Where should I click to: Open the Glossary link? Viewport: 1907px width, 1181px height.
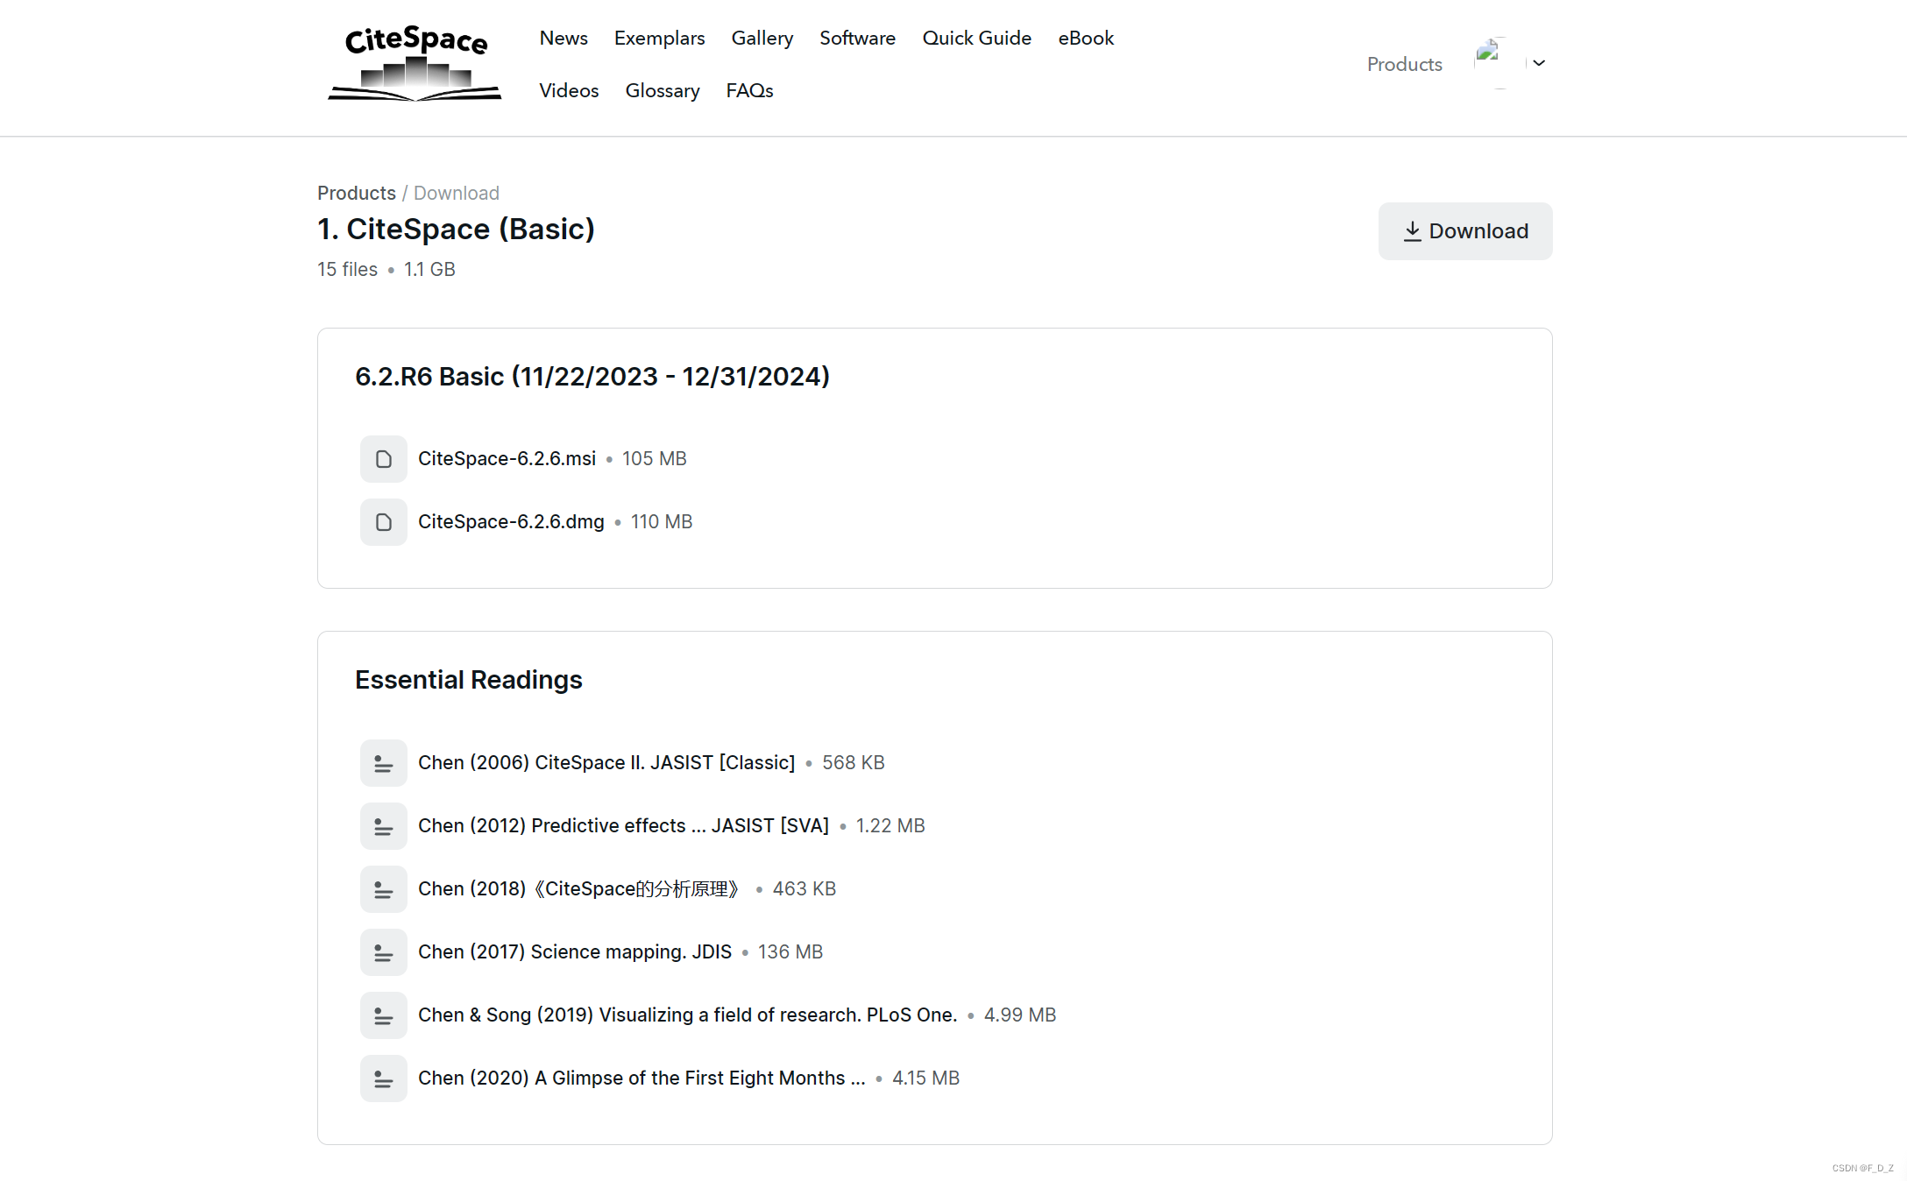click(663, 90)
